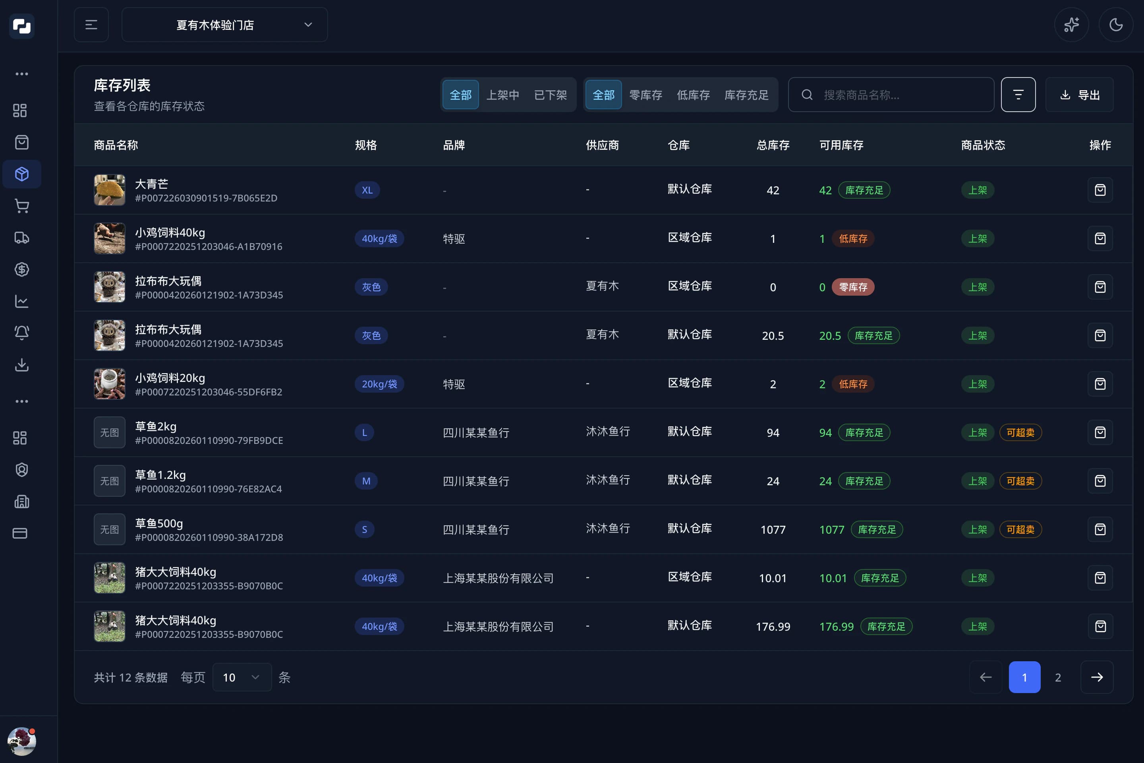Click the user avatar at bottom left

[21, 741]
